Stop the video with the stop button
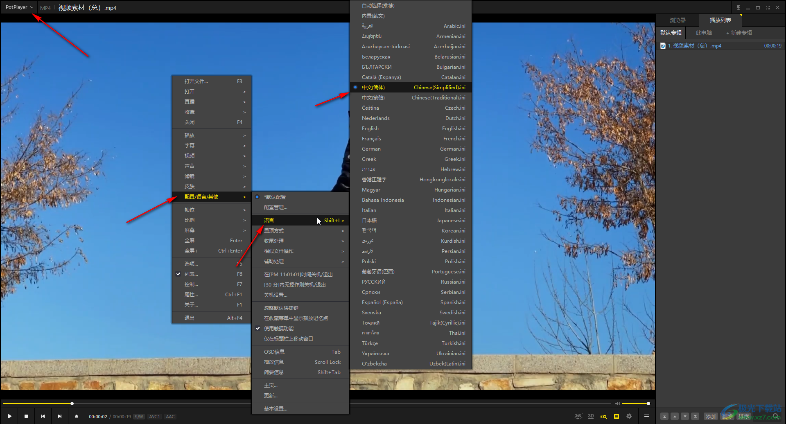 pyautogui.click(x=26, y=416)
